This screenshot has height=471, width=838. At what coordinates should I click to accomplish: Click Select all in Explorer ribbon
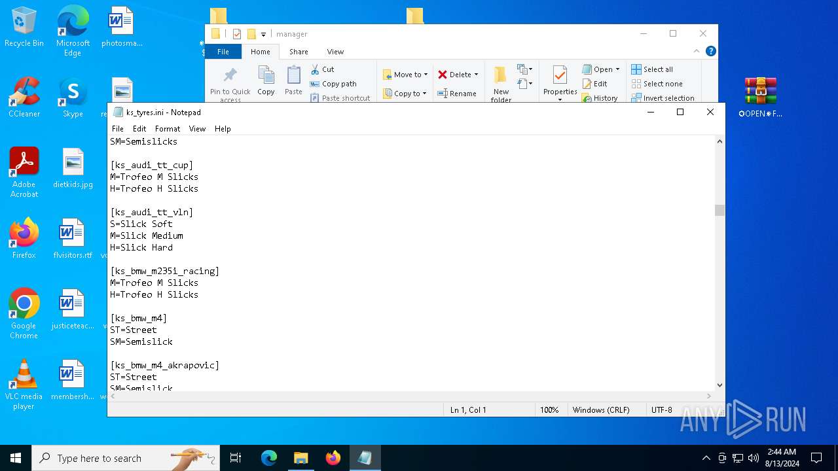point(652,69)
